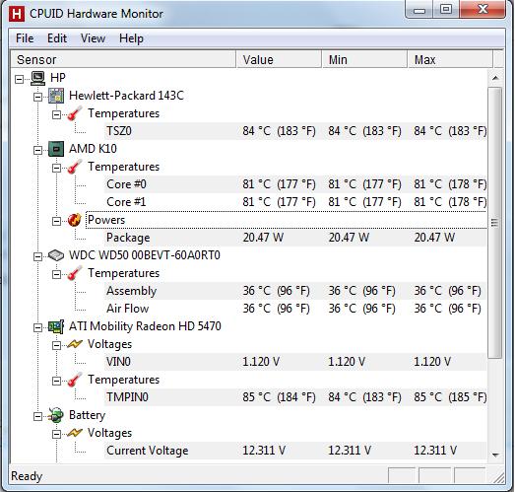The width and height of the screenshot is (515, 492).
Task: Click TMPIN0 max value 85 °C (185 °F)
Action: click(450, 397)
